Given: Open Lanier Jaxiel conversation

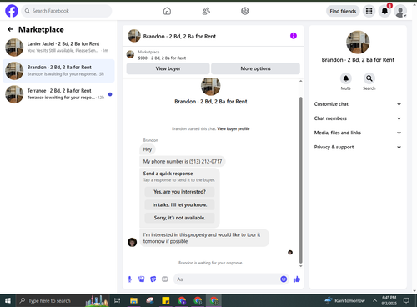Looking at the screenshot, I should [x=58, y=48].
